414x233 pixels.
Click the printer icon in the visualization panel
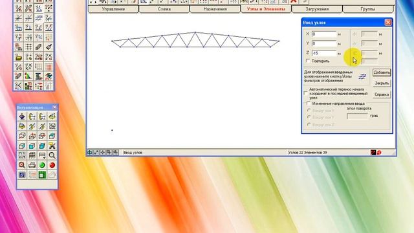(32, 166)
